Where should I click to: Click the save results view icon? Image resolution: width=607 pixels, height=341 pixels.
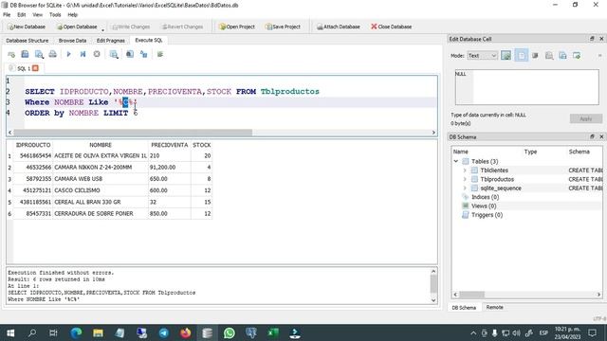coord(114,54)
